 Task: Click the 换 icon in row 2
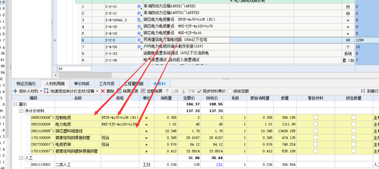pos(139,13)
